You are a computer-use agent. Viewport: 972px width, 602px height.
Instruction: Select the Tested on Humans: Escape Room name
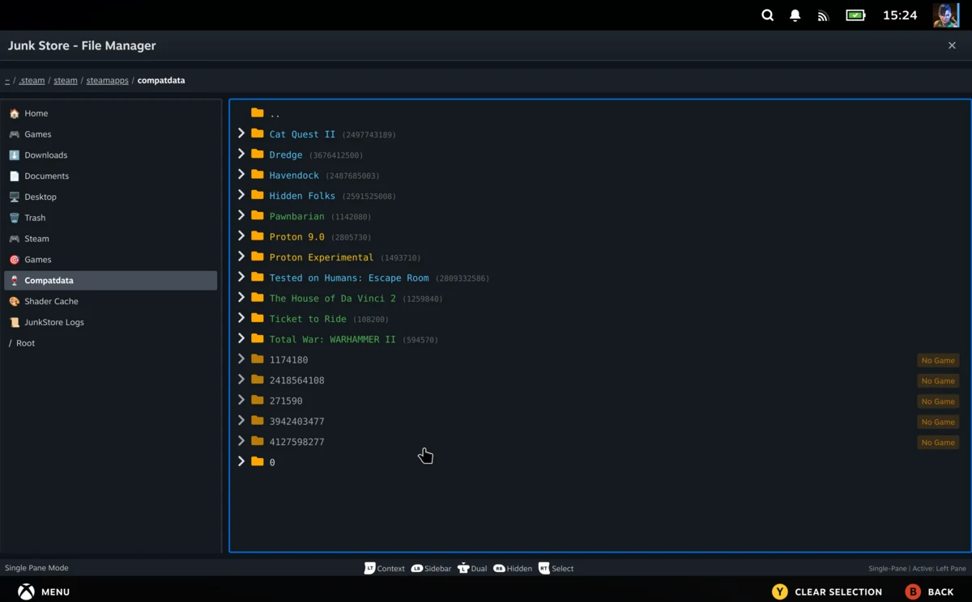pyautogui.click(x=349, y=278)
